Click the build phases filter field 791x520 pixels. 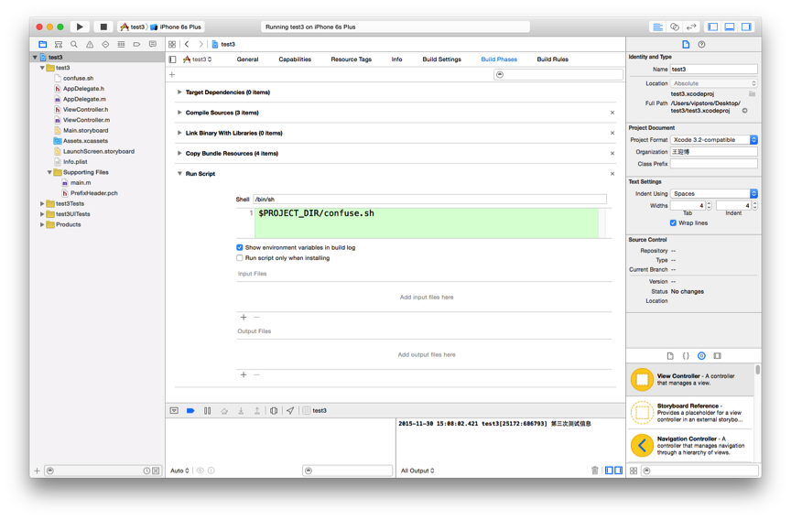558,75
